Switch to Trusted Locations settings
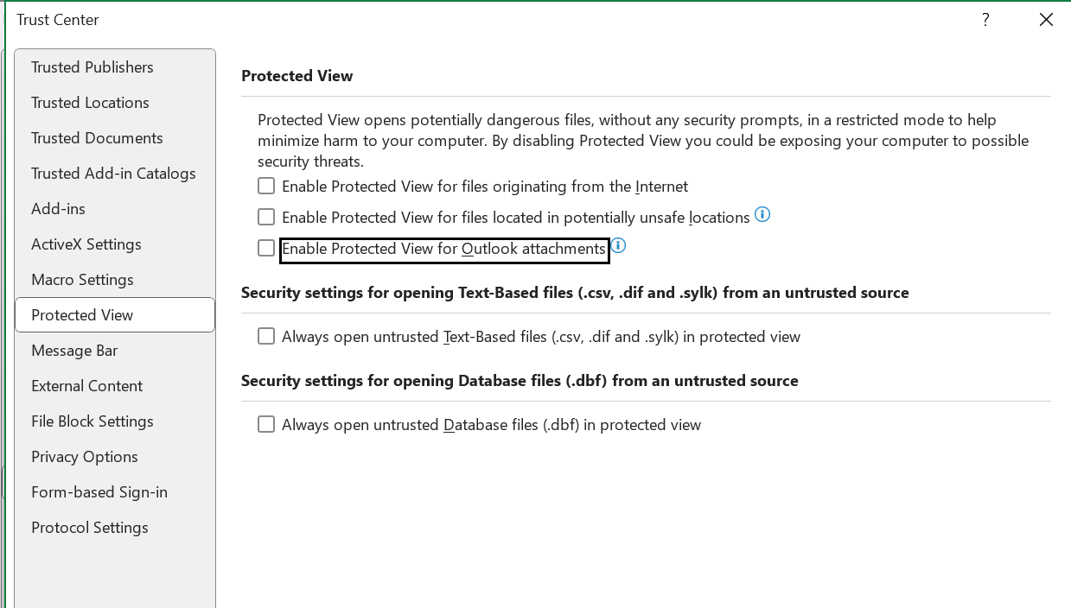This screenshot has width=1071, height=608. click(x=89, y=102)
